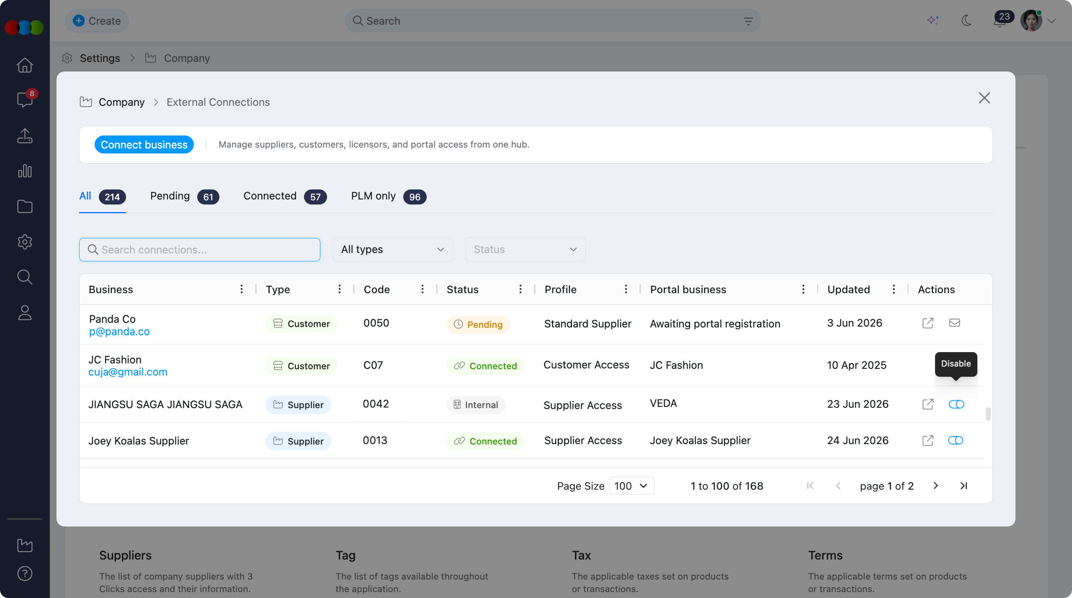Viewport: 1072px width, 598px height.
Task: Open search filter options icon
Action: click(x=748, y=21)
